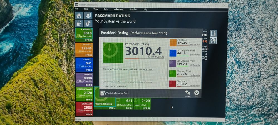Open the Advanced menu
The image size is (278, 125).
tap(119, 9)
